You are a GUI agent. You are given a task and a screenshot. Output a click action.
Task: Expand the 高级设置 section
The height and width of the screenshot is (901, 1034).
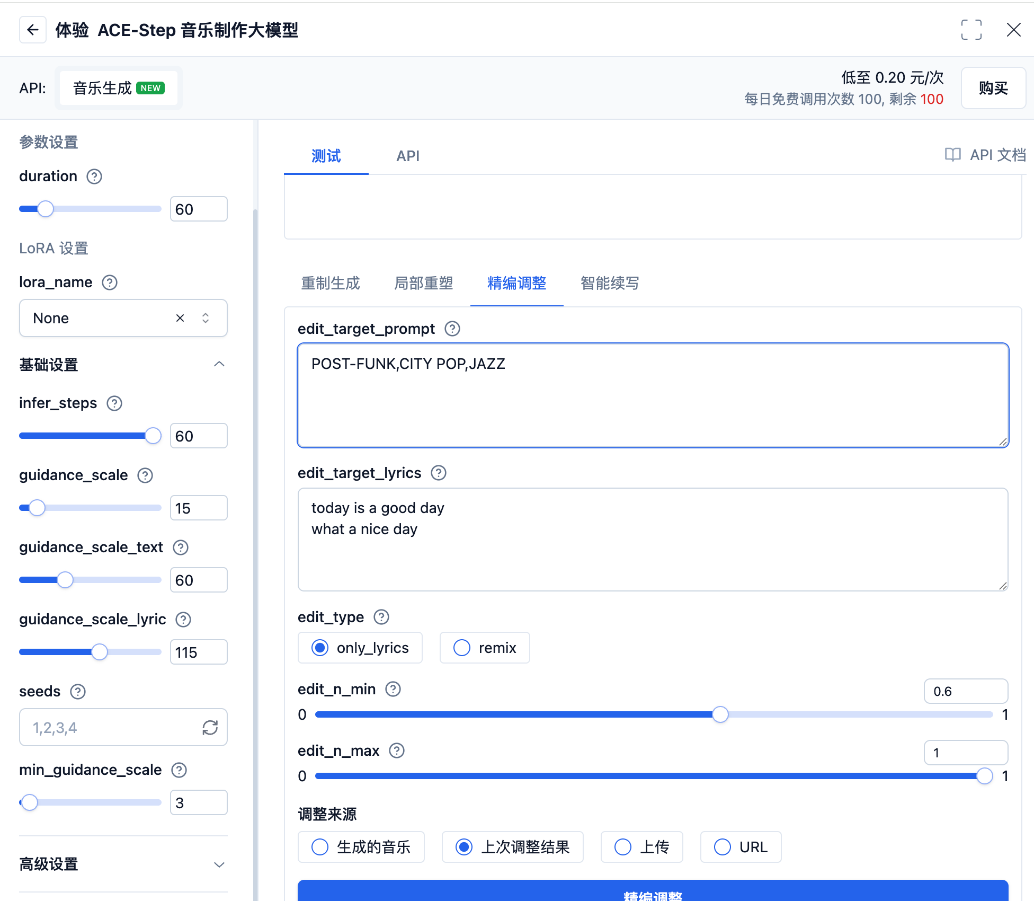(x=219, y=864)
